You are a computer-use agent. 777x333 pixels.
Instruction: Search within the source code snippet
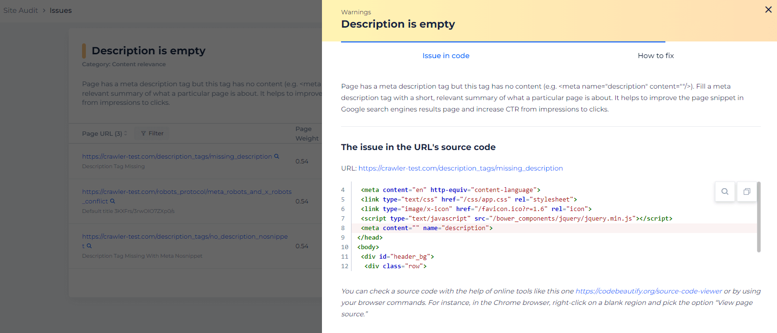725,192
